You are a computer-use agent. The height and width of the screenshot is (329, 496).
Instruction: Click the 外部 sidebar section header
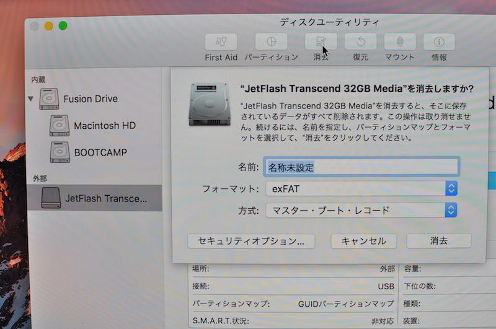[x=40, y=178]
